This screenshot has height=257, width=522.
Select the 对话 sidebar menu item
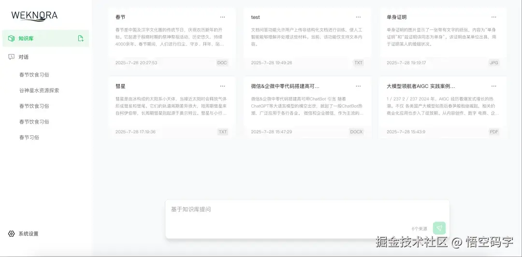coord(45,57)
